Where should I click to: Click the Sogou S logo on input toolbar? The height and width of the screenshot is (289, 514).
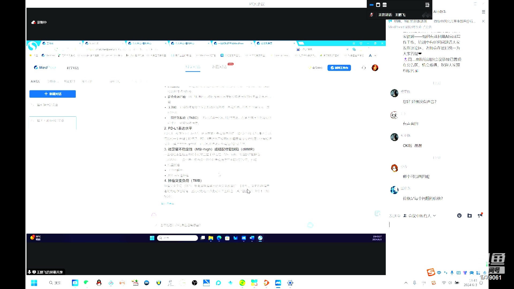431,272
